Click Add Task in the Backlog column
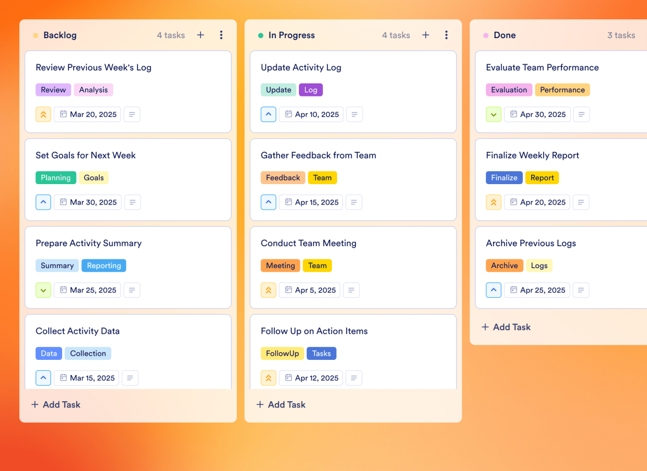 (x=55, y=404)
